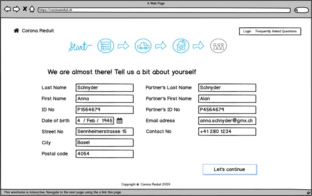Click the Email adress field
This screenshot has height=196, width=312.
[227, 121]
